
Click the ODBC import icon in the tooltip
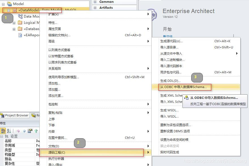[x=186, y=97]
